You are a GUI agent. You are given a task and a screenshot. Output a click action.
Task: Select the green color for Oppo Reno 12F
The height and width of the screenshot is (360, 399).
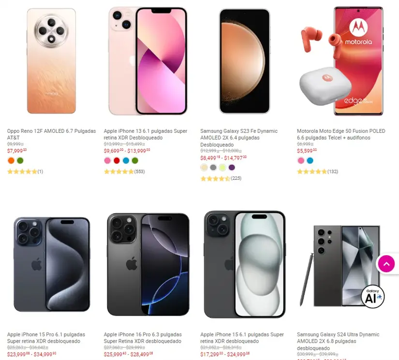click(20, 160)
